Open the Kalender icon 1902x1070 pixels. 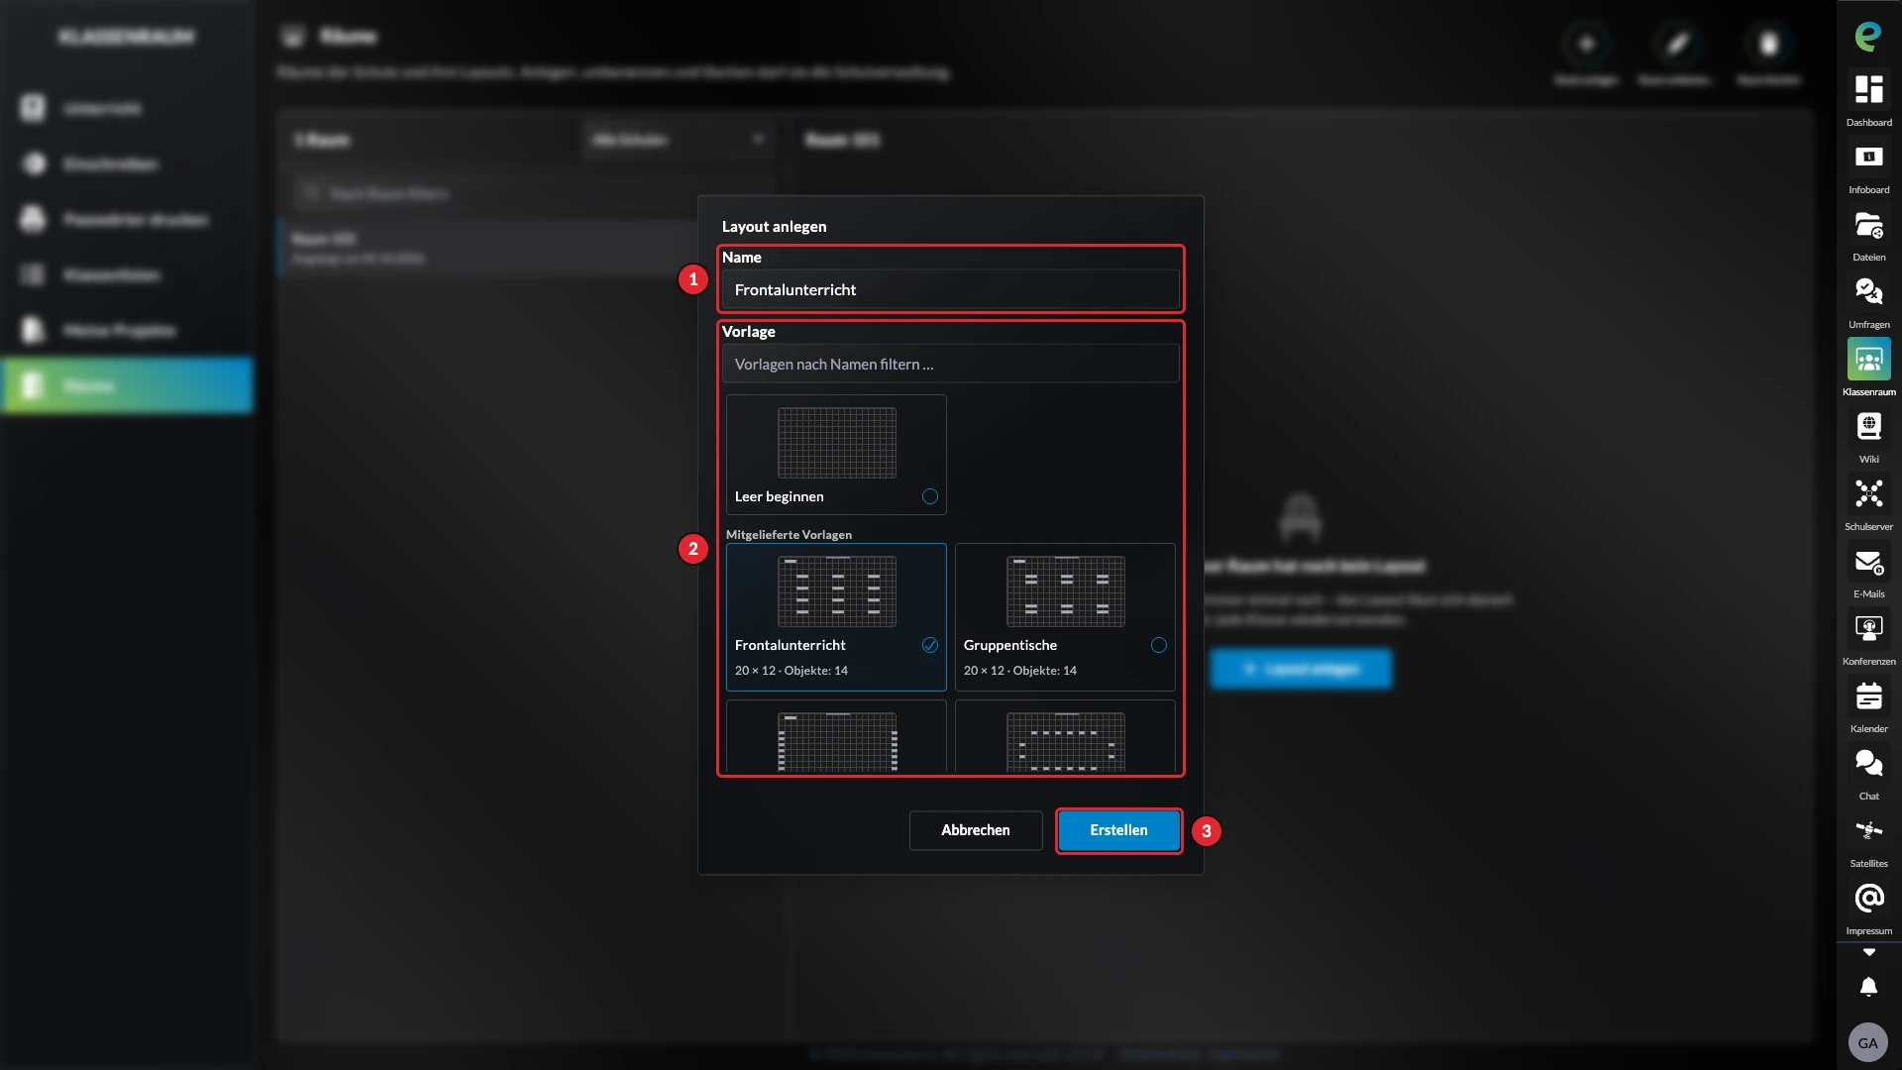(x=1868, y=696)
